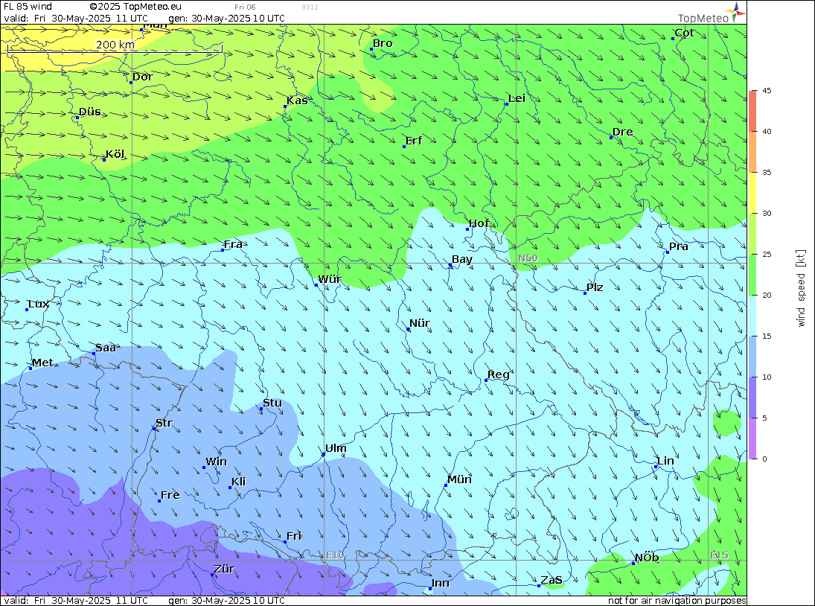Click the 200 km scale bar label
This screenshot has width=815, height=606.
click(x=115, y=45)
